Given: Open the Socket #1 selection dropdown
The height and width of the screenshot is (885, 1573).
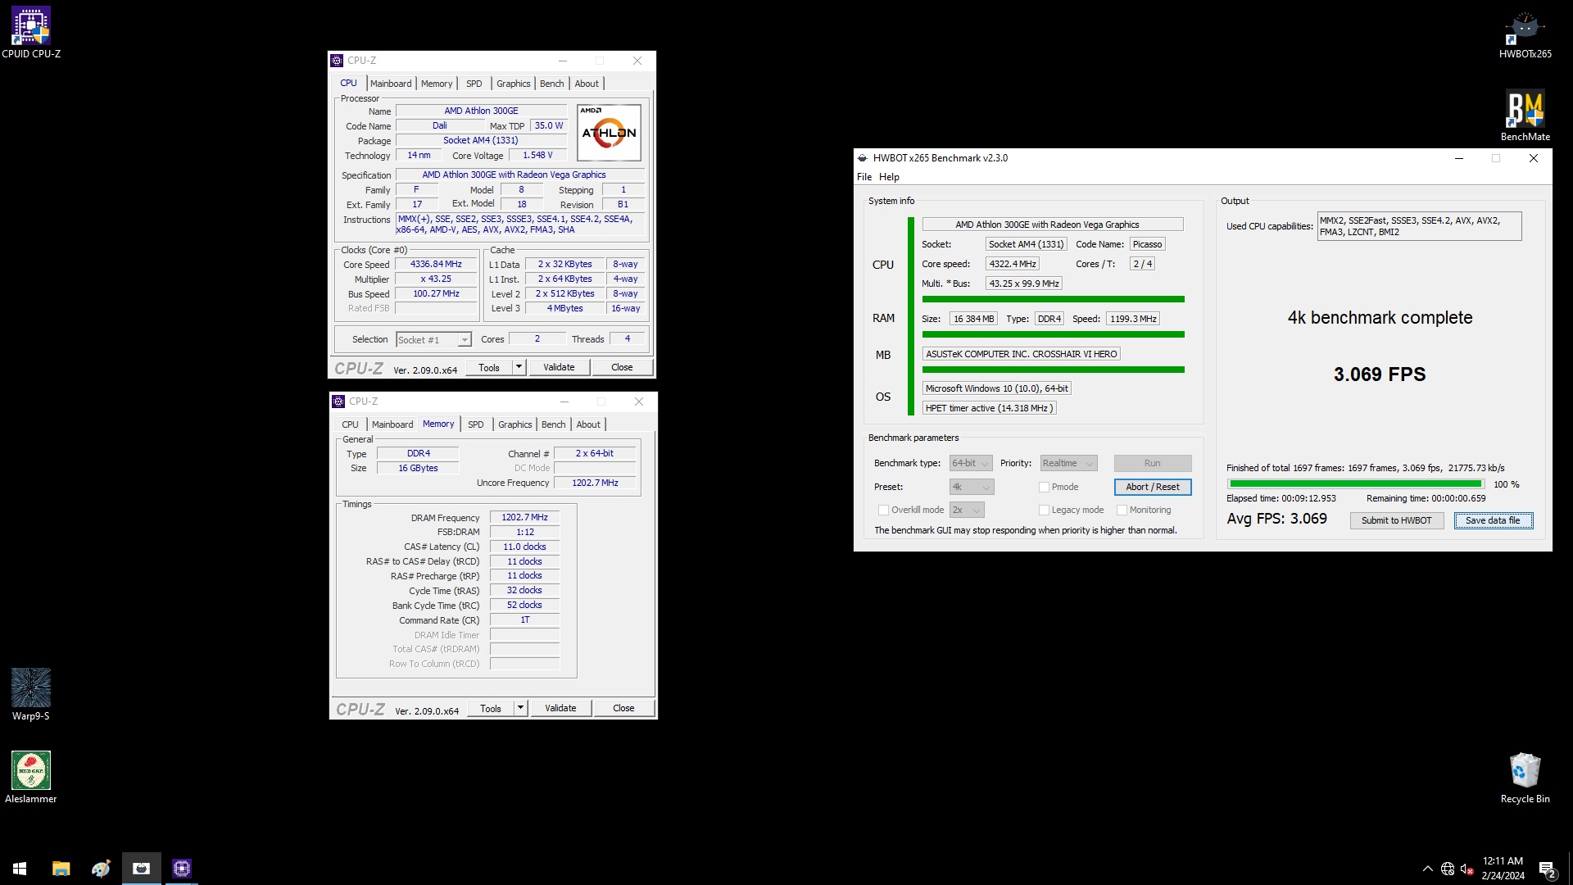Looking at the screenshot, I should point(433,340).
